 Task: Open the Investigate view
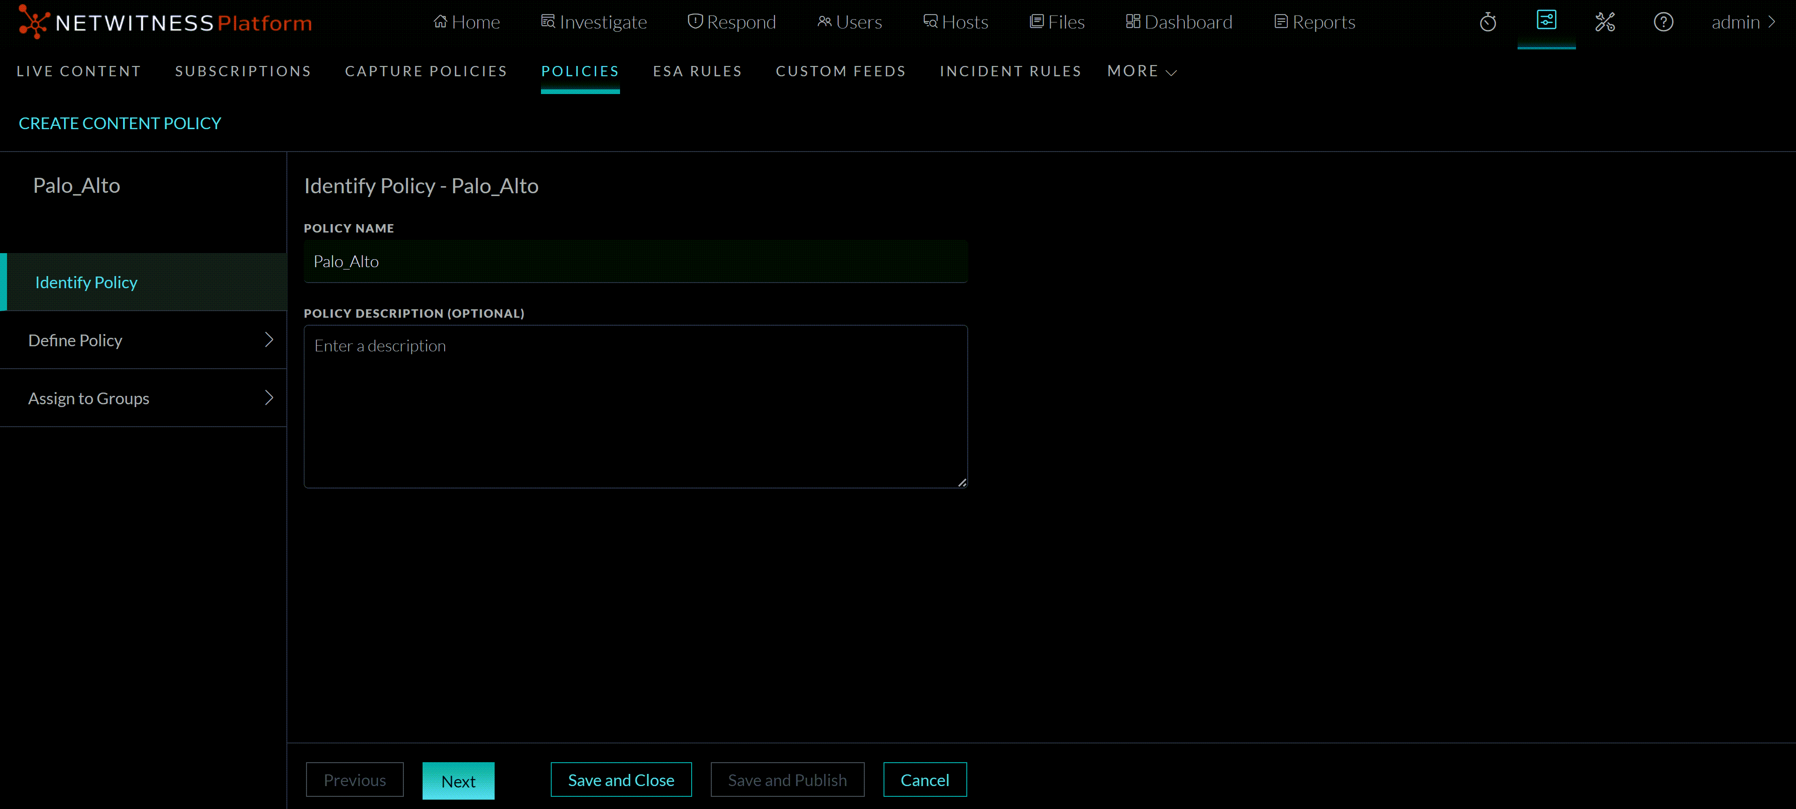click(x=594, y=22)
